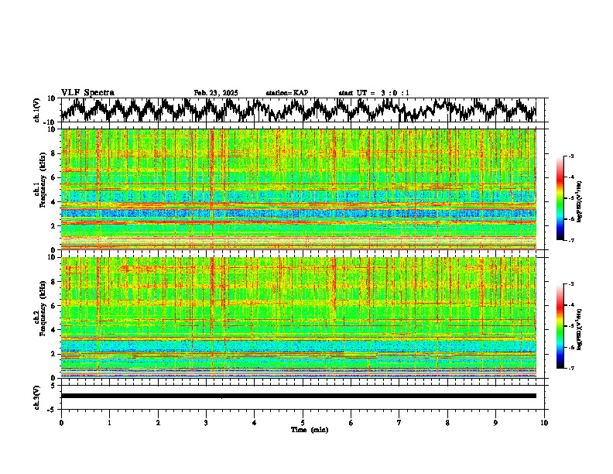613x474 pixels.
Task: Click ch.2 spectrogram frequency tick '6'
Action: [53, 306]
